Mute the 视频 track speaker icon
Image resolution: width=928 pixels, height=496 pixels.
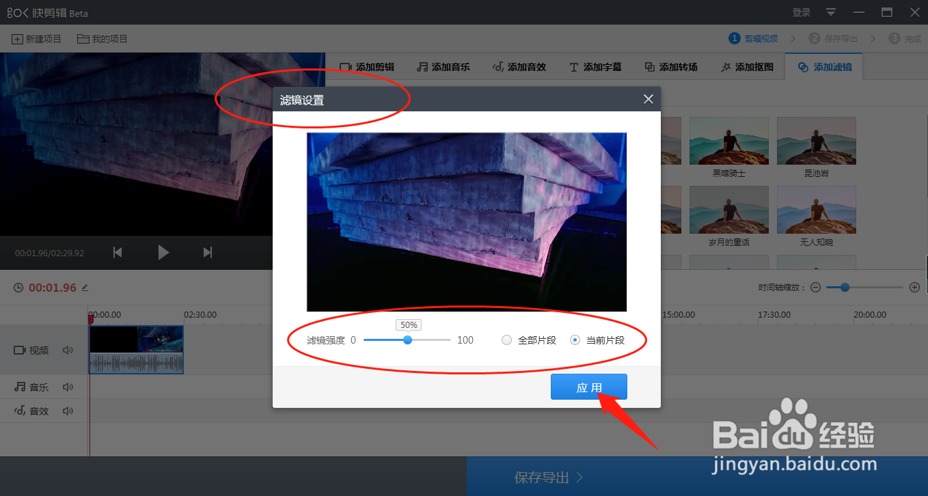point(68,350)
